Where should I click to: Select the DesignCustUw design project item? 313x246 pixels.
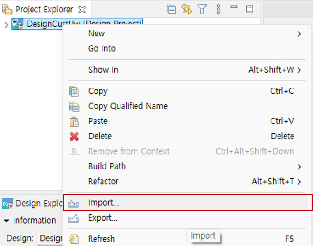click(44, 24)
